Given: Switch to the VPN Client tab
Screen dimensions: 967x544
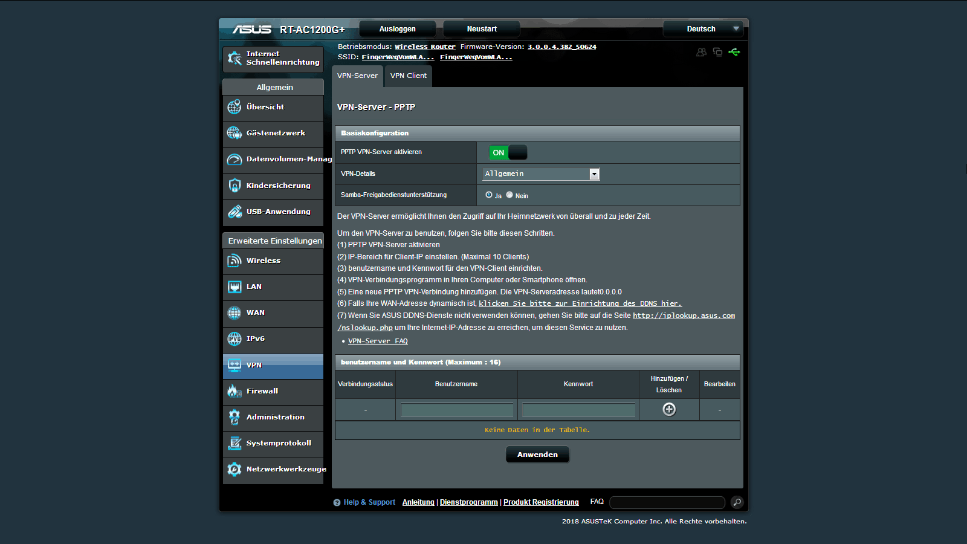Looking at the screenshot, I should click(x=409, y=76).
